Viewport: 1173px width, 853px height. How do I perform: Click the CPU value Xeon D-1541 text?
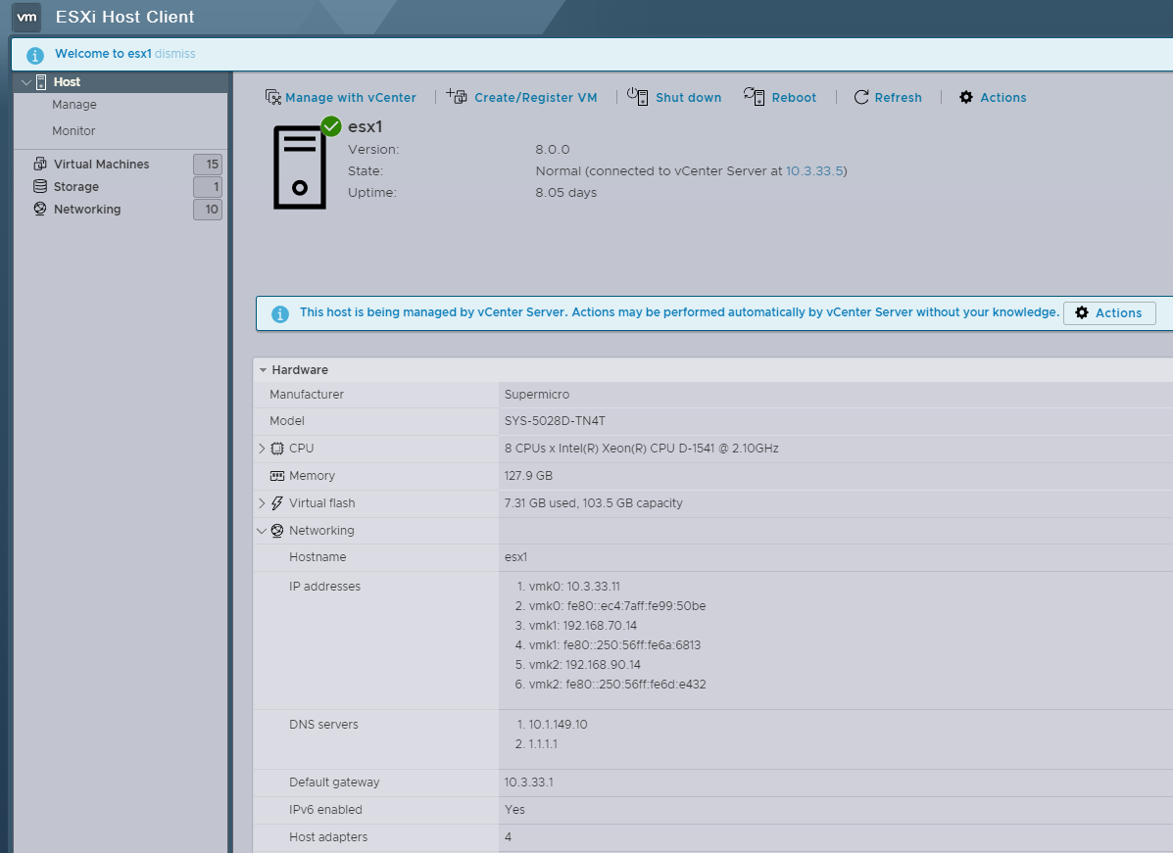641,449
